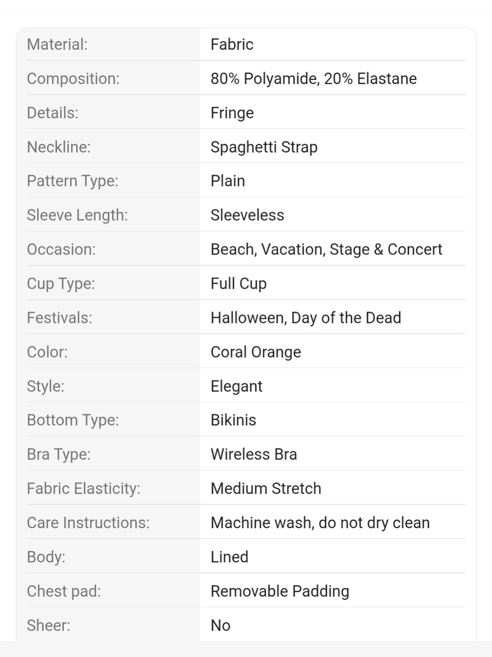Select the Lined body value
Screen dimensions: 492x657
click(229, 557)
